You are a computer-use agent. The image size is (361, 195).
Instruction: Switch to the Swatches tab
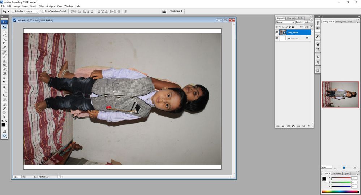(336, 173)
